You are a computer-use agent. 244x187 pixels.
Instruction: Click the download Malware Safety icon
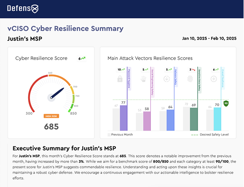[167, 79]
